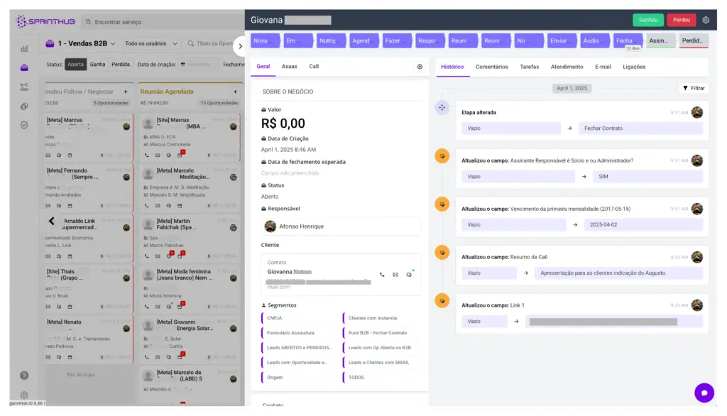The image size is (727, 416).
Task: Select the Fecha stage
Action: (628, 40)
